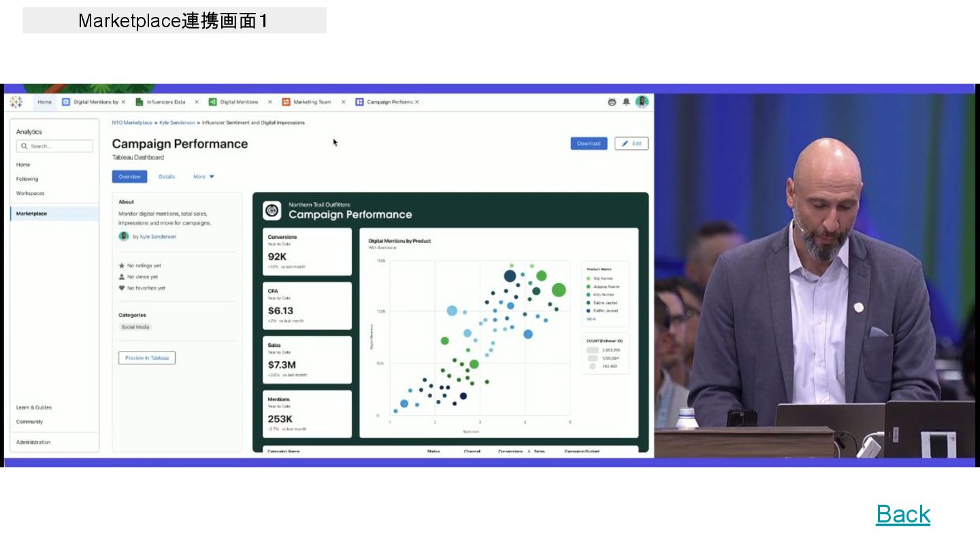The image size is (980, 551).
Task: Click the Tableau logo icon in top bar
Action: coord(16,102)
